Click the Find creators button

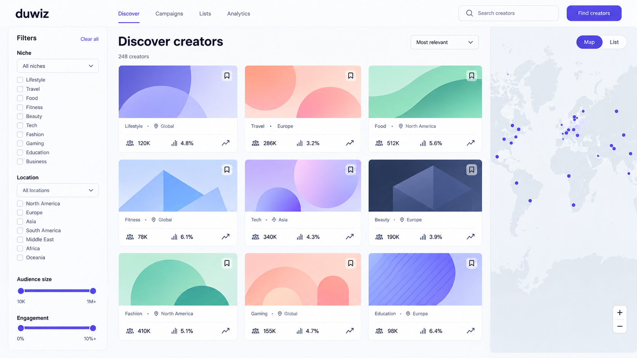[594, 13]
